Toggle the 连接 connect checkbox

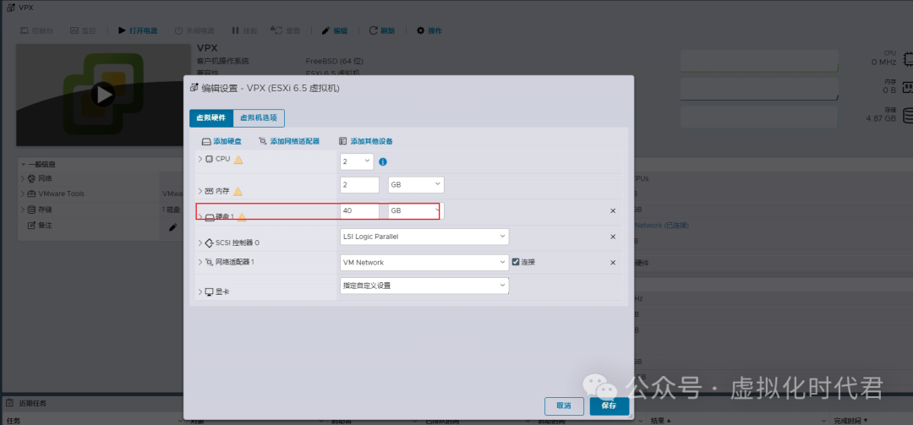click(516, 262)
